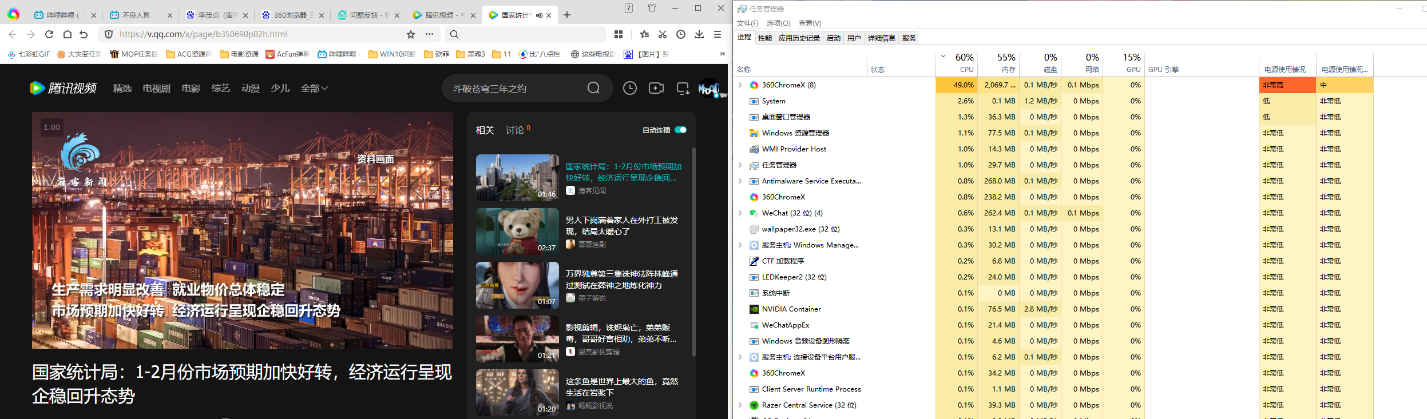Image resolution: width=1427 pixels, height=419 pixels.
Task: Open the 万界独尊第三集 video thumbnail
Action: (517, 285)
